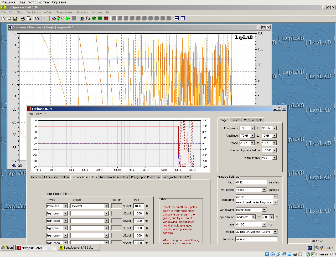Open the VirtualBox Устройства menu
The image size is (336, 257).
click(x=38, y=2)
